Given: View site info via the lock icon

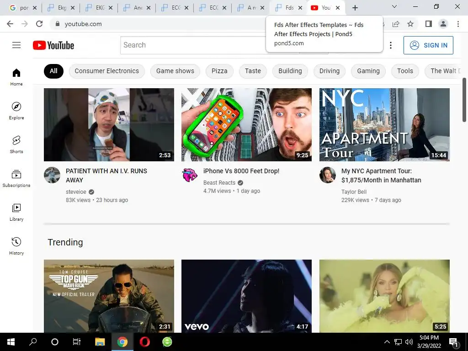Looking at the screenshot, I should pyautogui.click(x=58, y=24).
